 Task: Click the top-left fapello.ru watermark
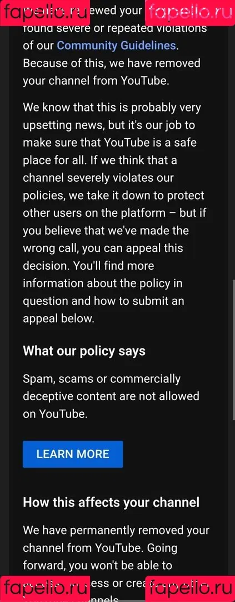pyautogui.click(x=45, y=13)
